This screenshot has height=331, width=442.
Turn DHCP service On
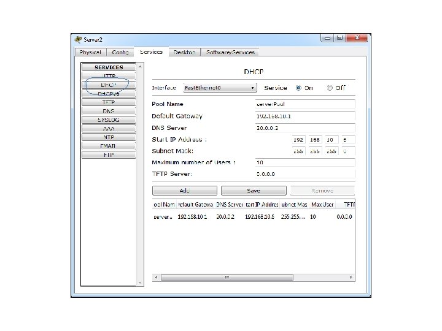298,88
